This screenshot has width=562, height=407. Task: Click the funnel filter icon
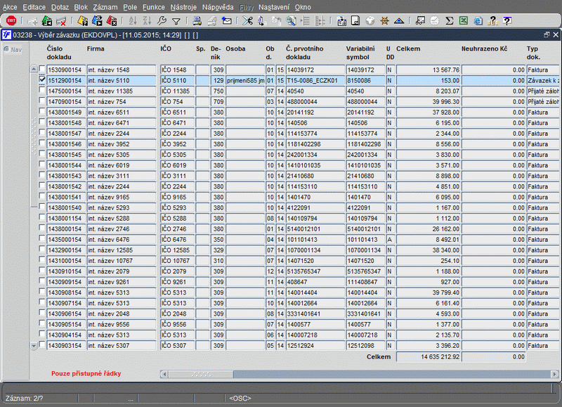coord(176,21)
